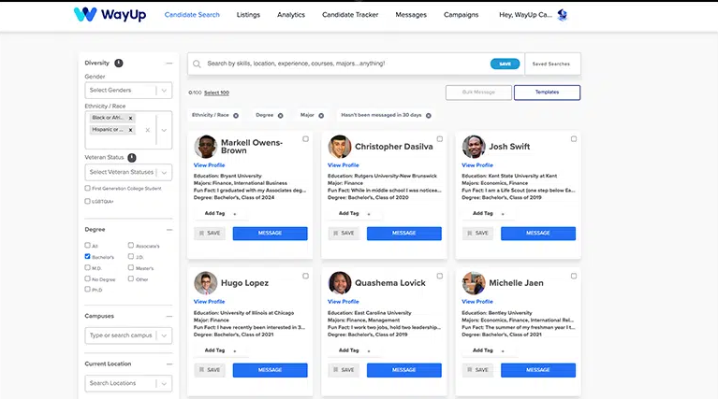Enable the LGBTQIA+ filter checkbox

click(x=87, y=201)
